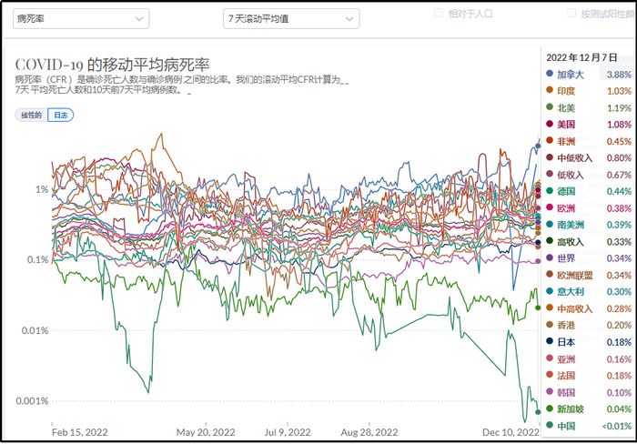
Task: Click the 北美 green legend dot
Action: (x=550, y=106)
